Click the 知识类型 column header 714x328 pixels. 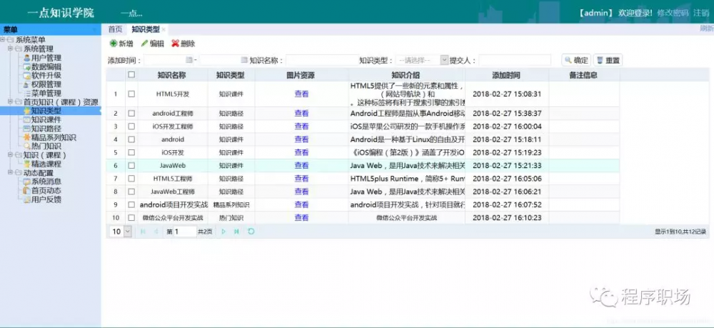tap(231, 75)
